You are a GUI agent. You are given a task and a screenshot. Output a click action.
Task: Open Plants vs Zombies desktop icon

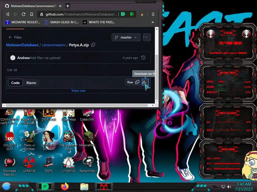29,140
